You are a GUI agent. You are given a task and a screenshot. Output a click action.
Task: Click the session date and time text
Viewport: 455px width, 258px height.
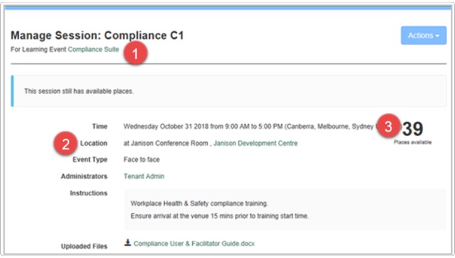248,127
